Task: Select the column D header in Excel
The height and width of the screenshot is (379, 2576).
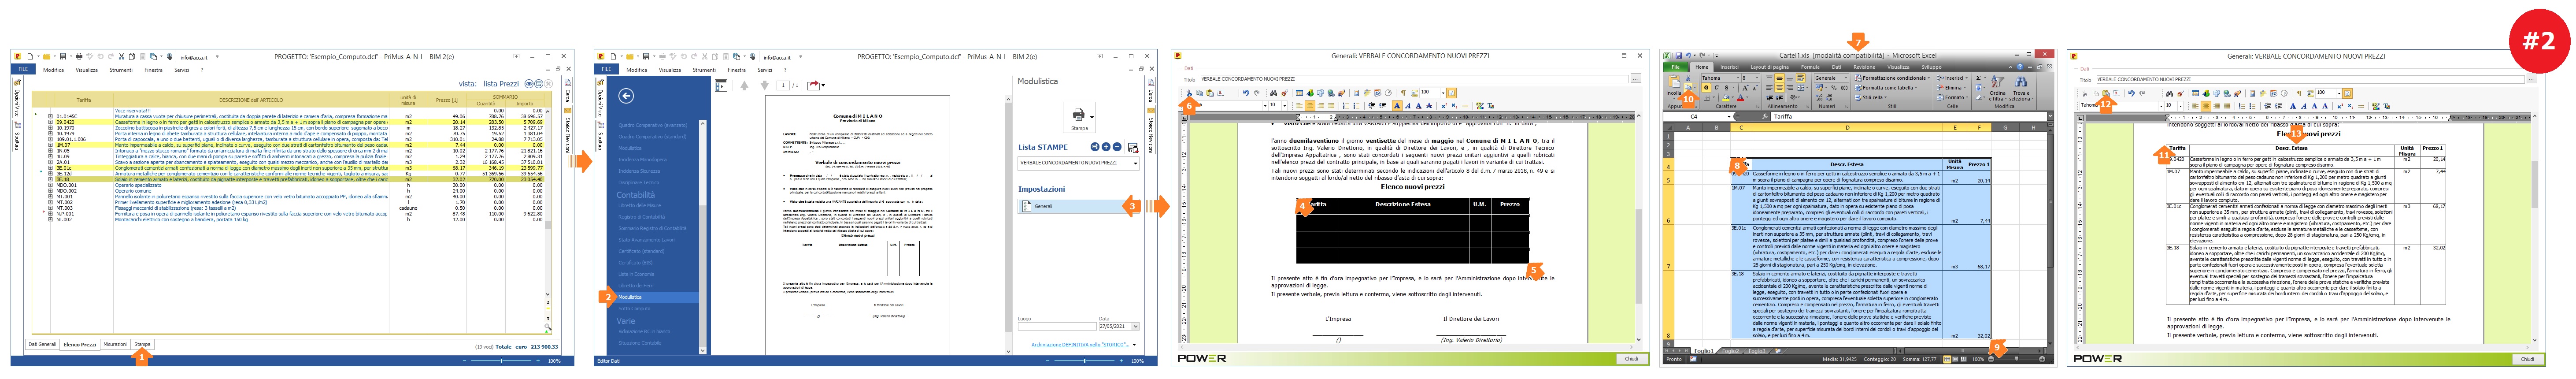Action: click(1847, 127)
